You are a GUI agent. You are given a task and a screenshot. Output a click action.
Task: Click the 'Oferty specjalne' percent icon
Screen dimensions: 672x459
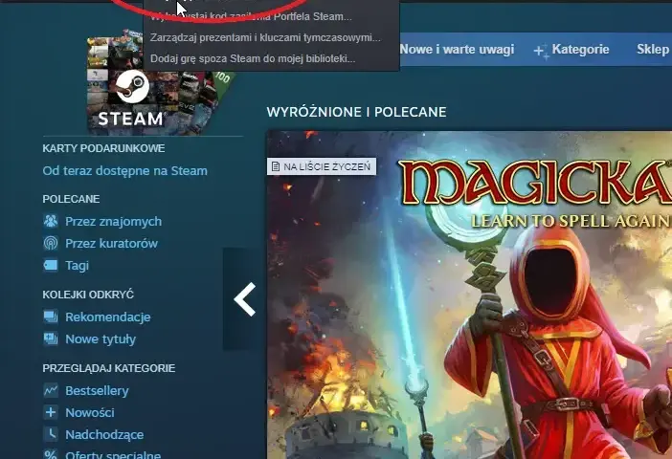pyautogui.click(x=51, y=454)
